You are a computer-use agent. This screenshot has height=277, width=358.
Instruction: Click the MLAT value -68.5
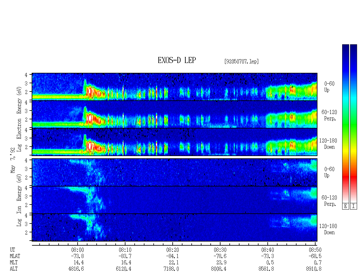[315, 256]
